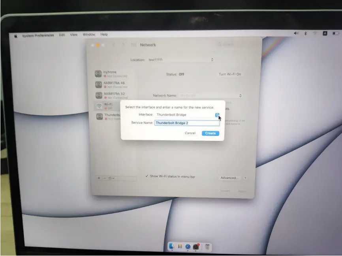Click the AX88179A 48 ethernet icon
342x256 pixels.
pyautogui.click(x=99, y=84)
